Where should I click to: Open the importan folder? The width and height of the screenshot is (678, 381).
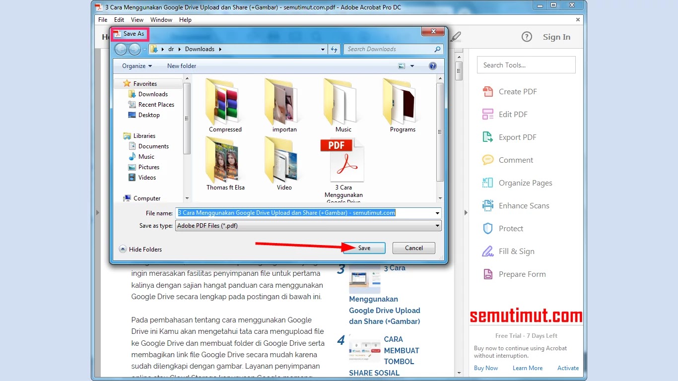(284, 105)
